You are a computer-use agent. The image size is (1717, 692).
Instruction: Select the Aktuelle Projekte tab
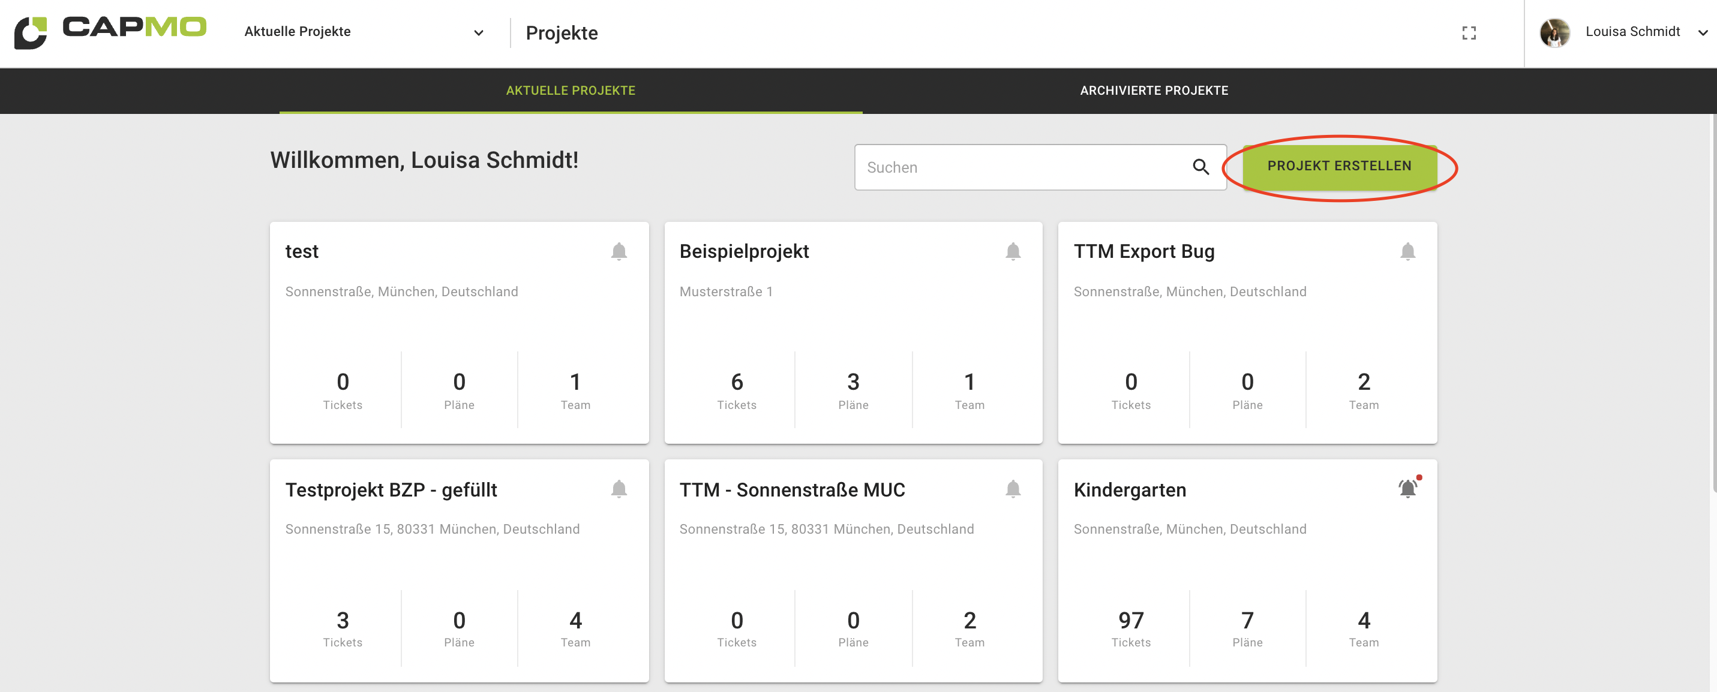(571, 91)
